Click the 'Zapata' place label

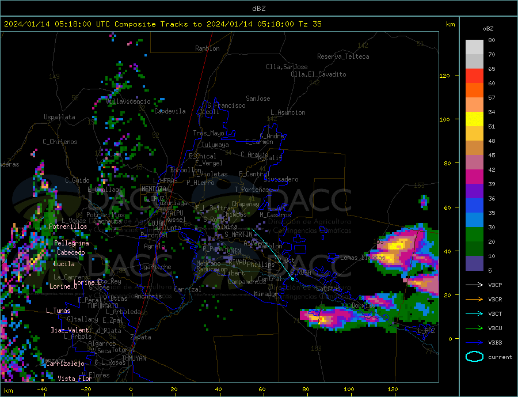point(141,338)
